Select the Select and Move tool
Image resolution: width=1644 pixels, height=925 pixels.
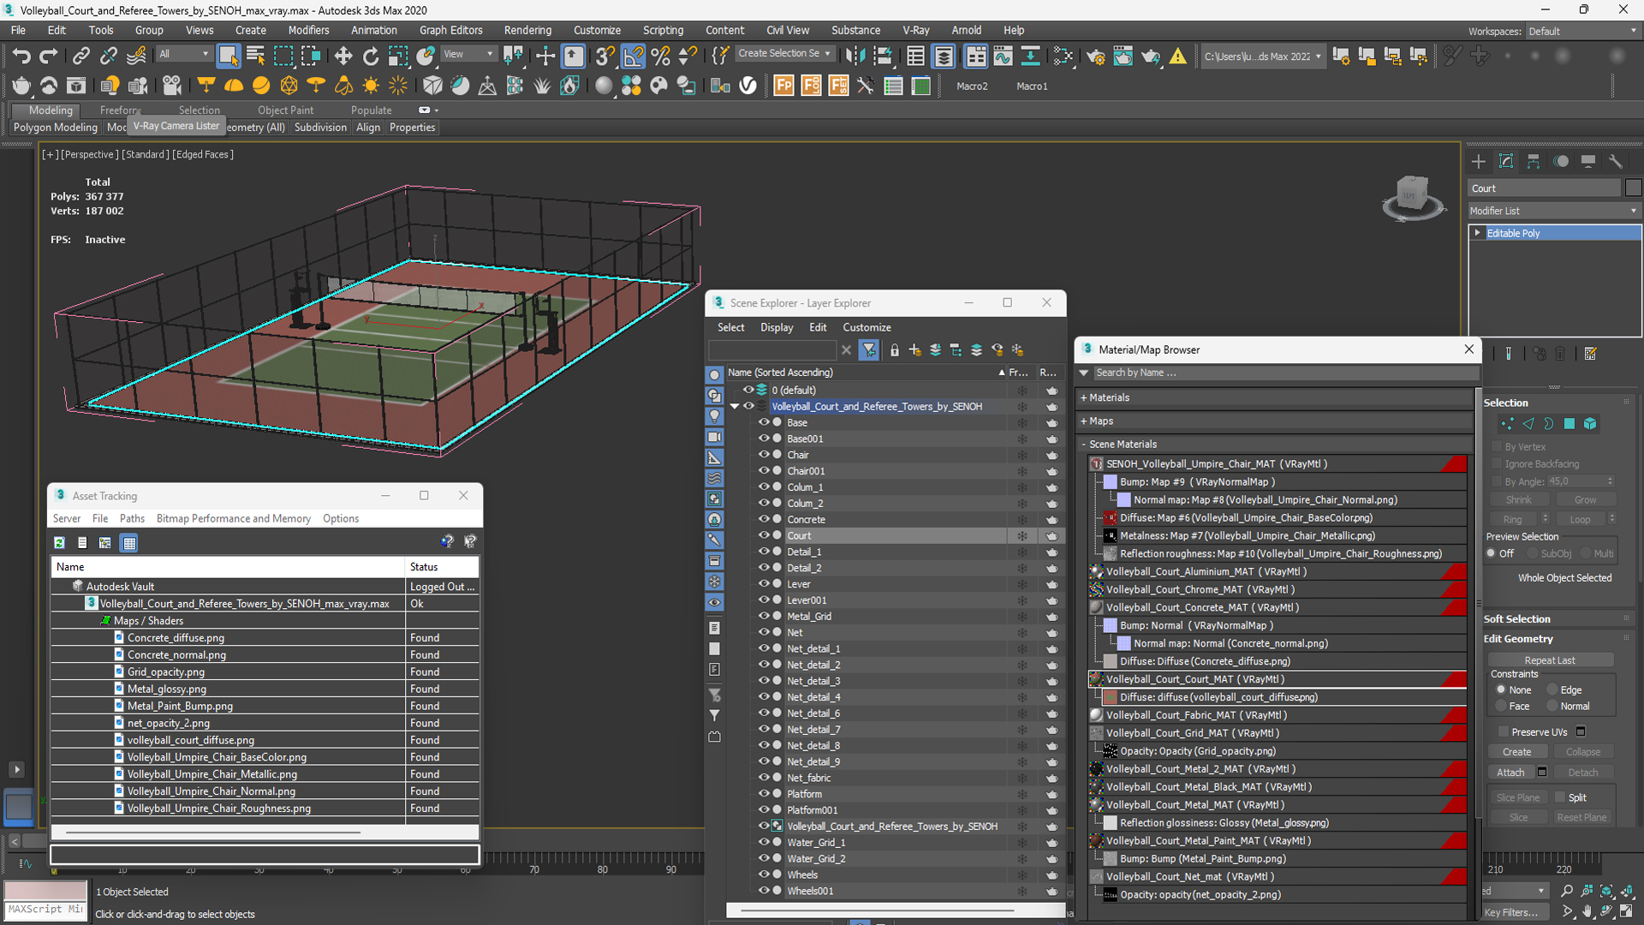tap(343, 57)
